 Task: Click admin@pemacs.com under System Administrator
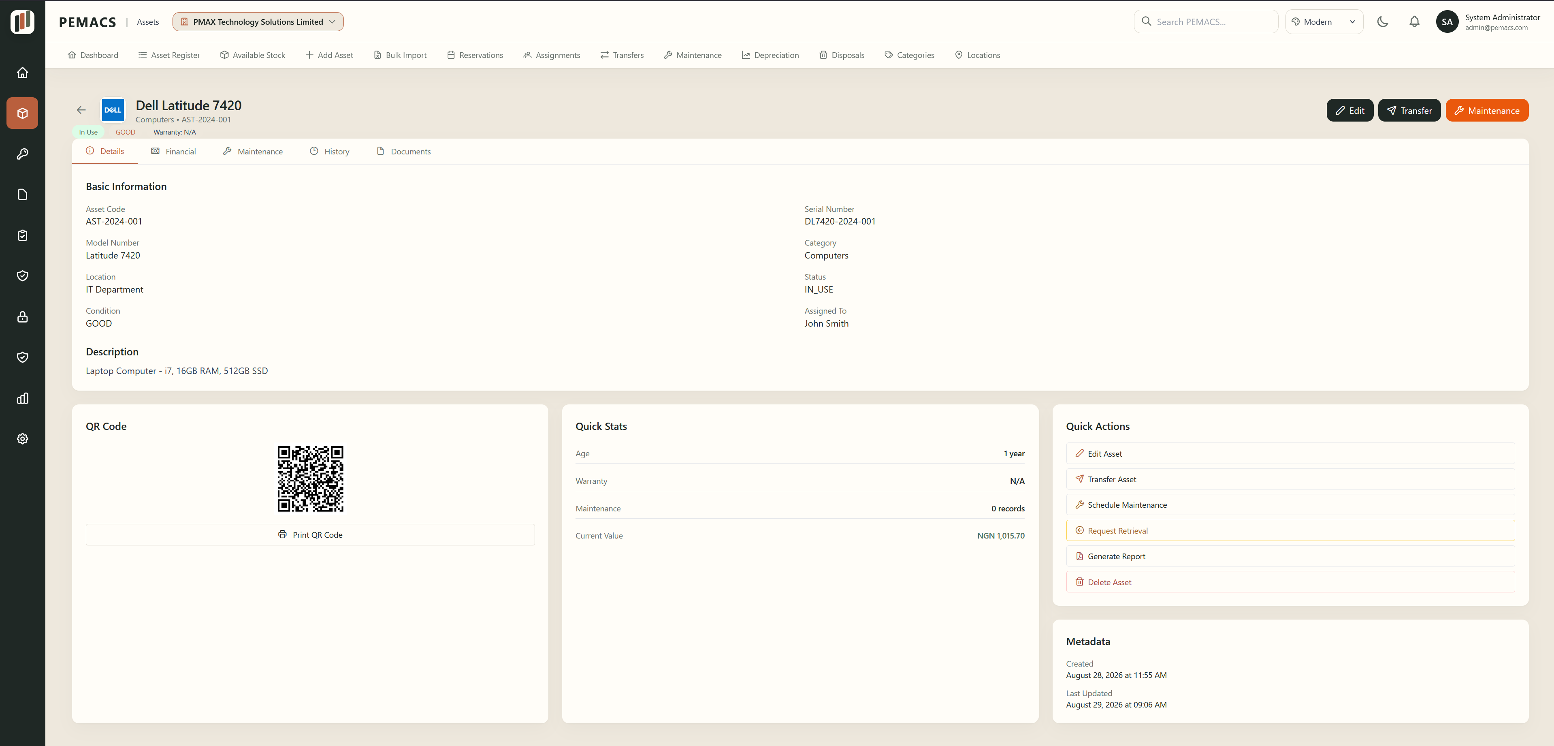coord(1496,28)
